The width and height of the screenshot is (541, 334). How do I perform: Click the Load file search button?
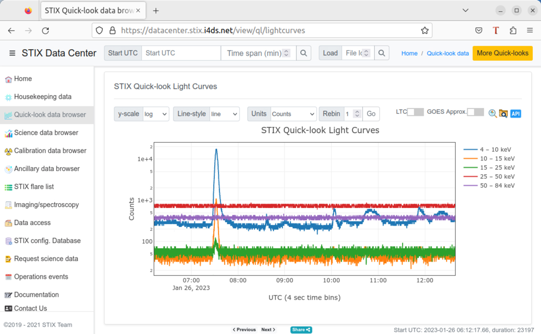click(382, 53)
